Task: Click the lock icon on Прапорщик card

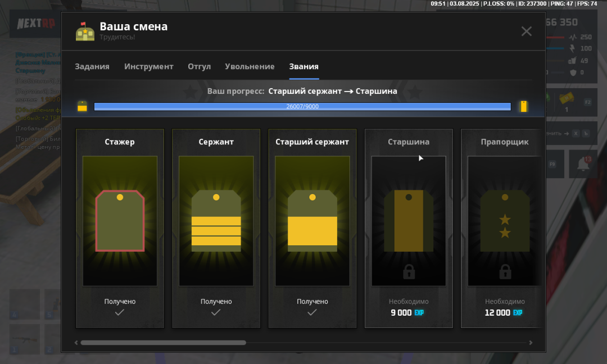Action: pyautogui.click(x=505, y=272)
